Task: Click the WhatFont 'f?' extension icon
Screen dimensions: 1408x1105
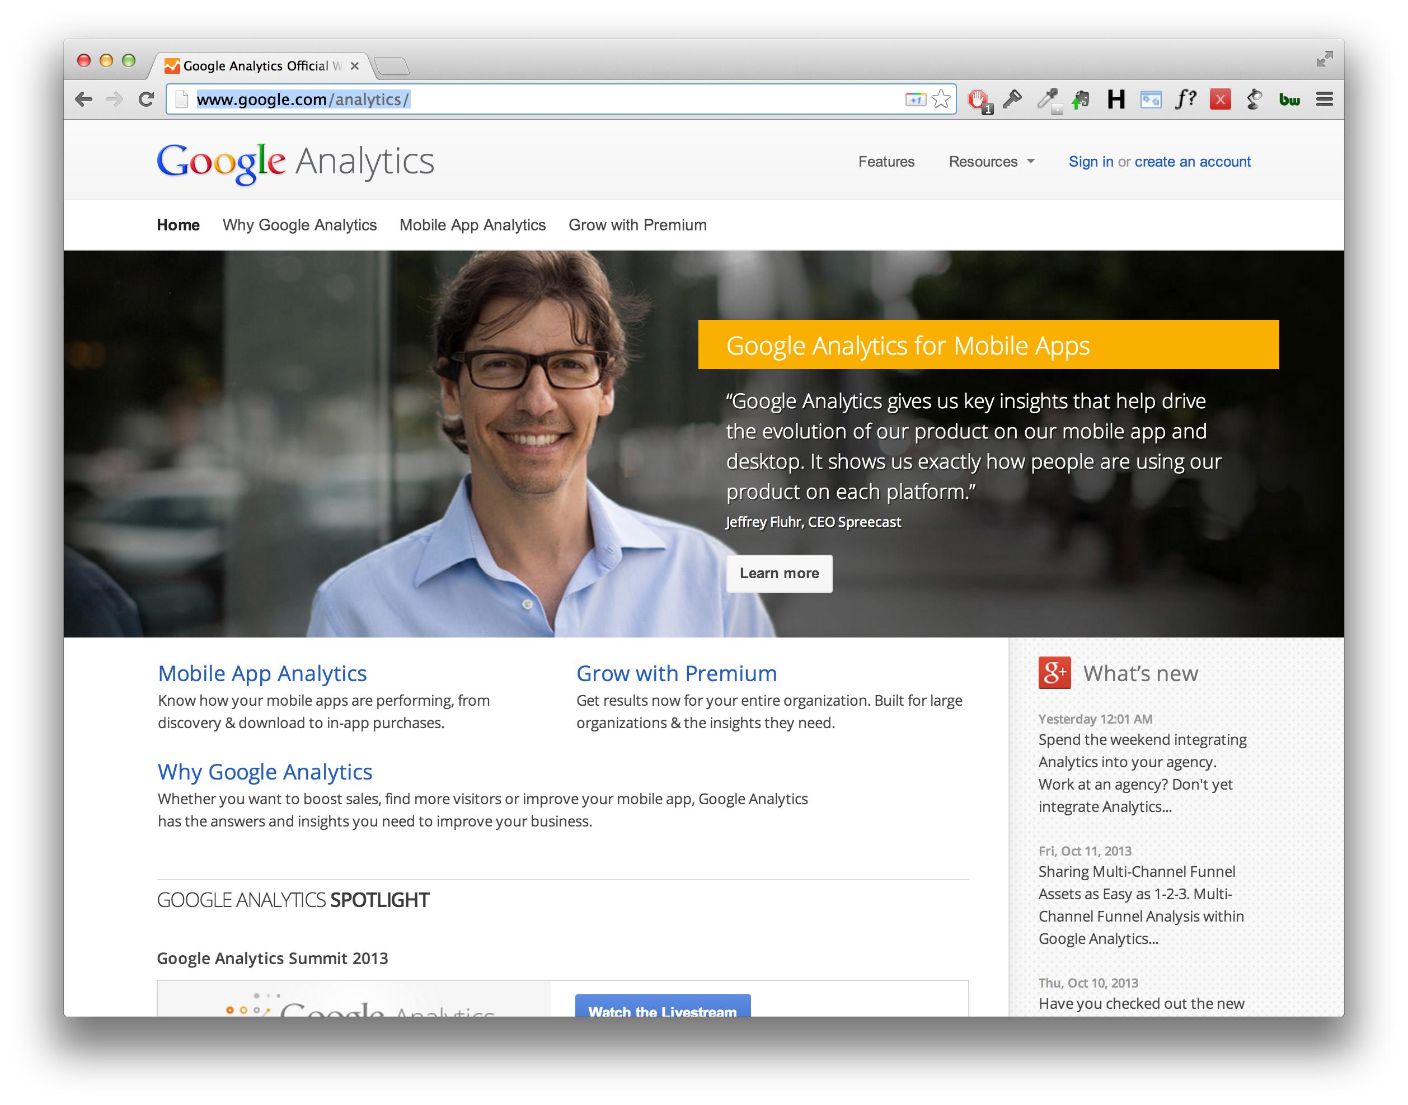Action: click(x=1185, y=100)
